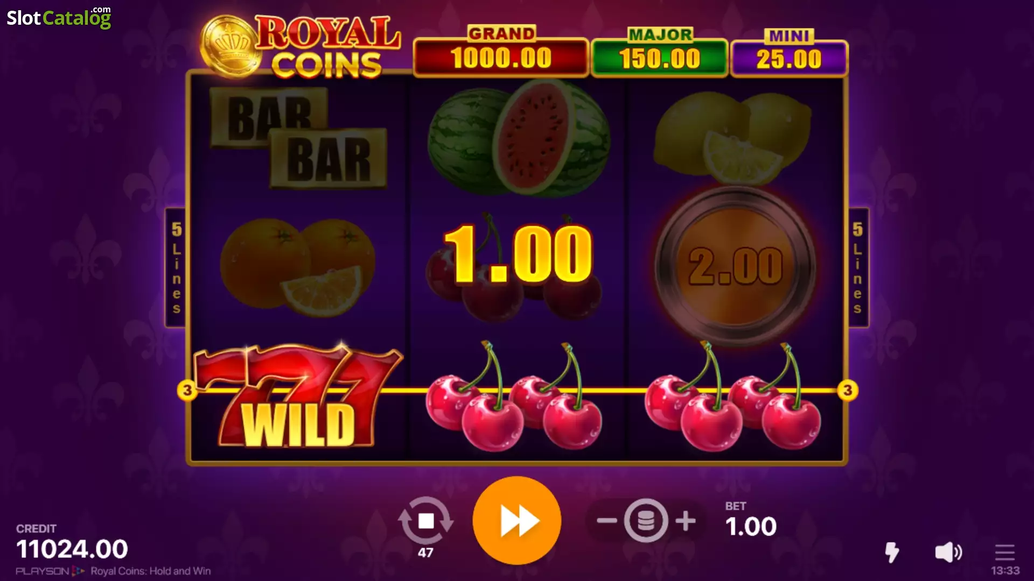Click the right payline 3 marker

coord(848,390)
